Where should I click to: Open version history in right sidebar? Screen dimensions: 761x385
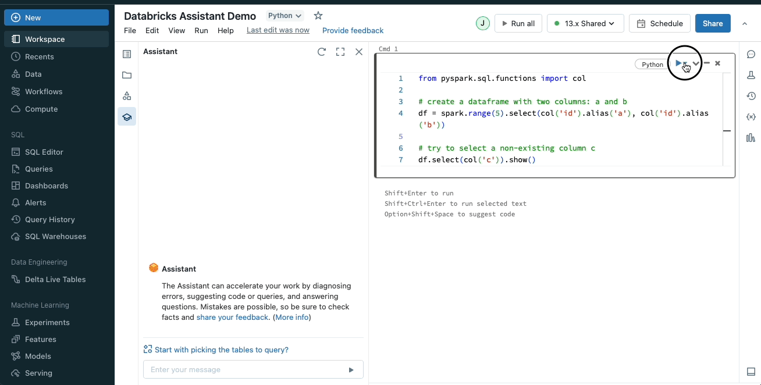coord(751,96)
